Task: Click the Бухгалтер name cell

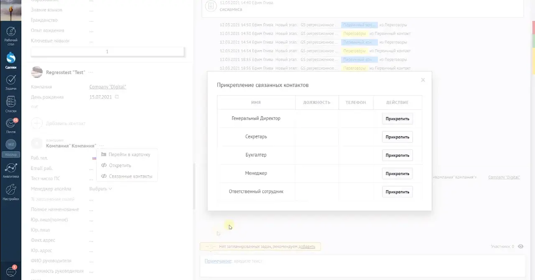Action: pyautogui.click(x=256, y=155)
